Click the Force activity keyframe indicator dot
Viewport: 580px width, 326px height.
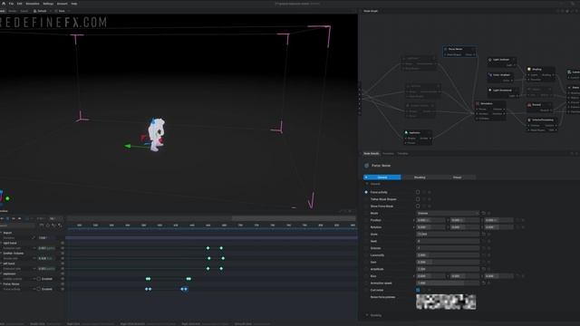tap(366, 192)
